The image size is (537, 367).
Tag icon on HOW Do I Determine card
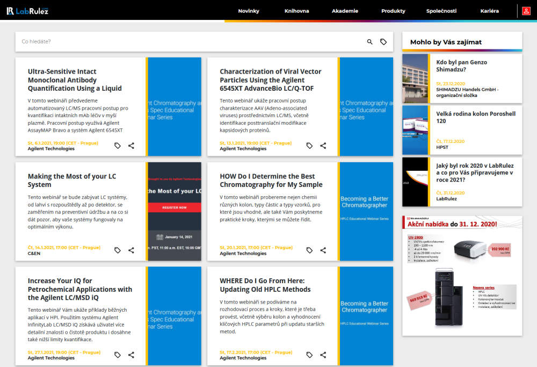click(309, 250)
